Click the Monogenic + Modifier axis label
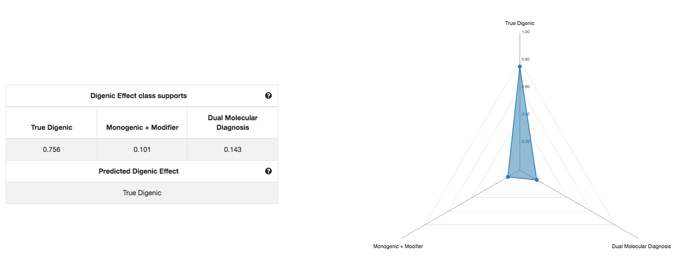 pyautogui.click(x=398, y=246)
